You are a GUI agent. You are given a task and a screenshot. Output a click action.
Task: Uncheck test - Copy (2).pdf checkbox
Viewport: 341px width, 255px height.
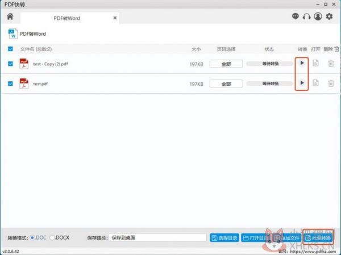(10, 64)
